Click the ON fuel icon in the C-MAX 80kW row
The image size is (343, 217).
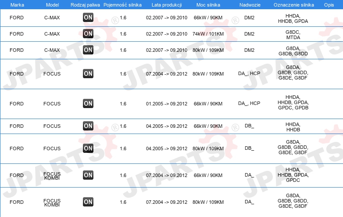click(88, 50)
